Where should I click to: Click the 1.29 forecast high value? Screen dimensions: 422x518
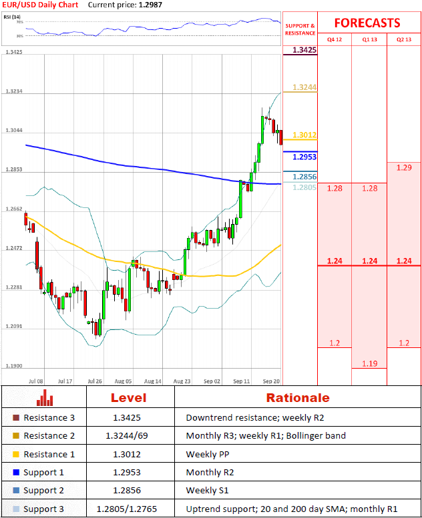point(403,167)
